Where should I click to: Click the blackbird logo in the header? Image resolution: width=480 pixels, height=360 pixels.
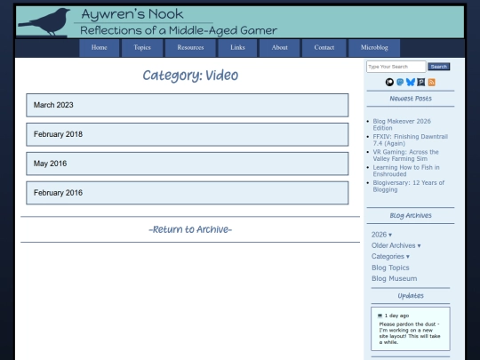click(44, 21)
